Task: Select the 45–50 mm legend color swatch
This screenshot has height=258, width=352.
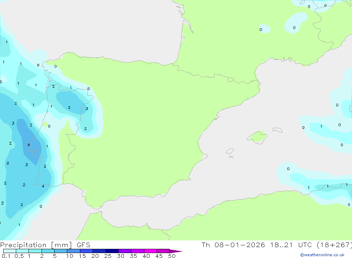Action: click(x=163, y=251)
